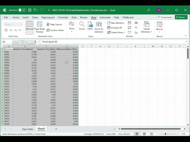
Task: Open the FileBound tab
Action: click(x=128, y=17)
